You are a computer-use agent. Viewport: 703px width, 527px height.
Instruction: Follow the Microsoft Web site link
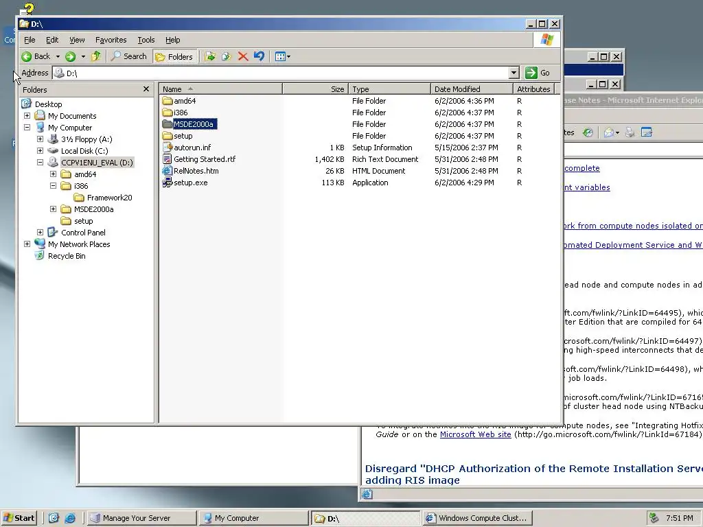[x=475, y=434]
